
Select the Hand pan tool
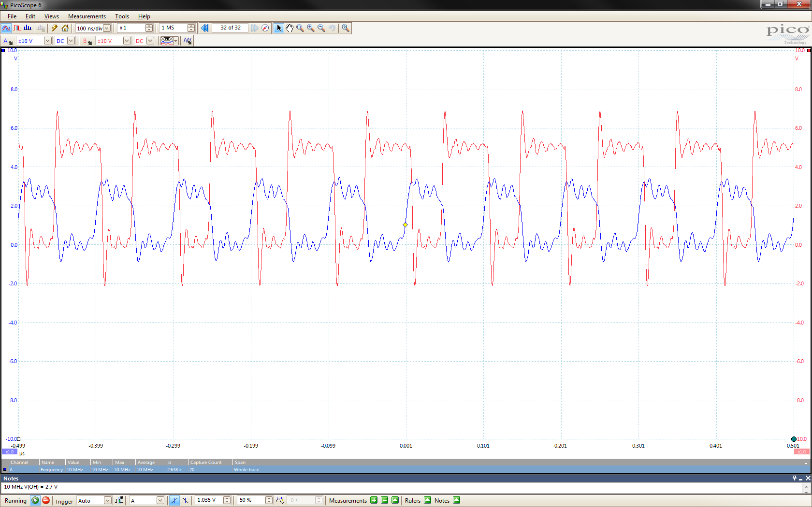click(x=289, y=28)
